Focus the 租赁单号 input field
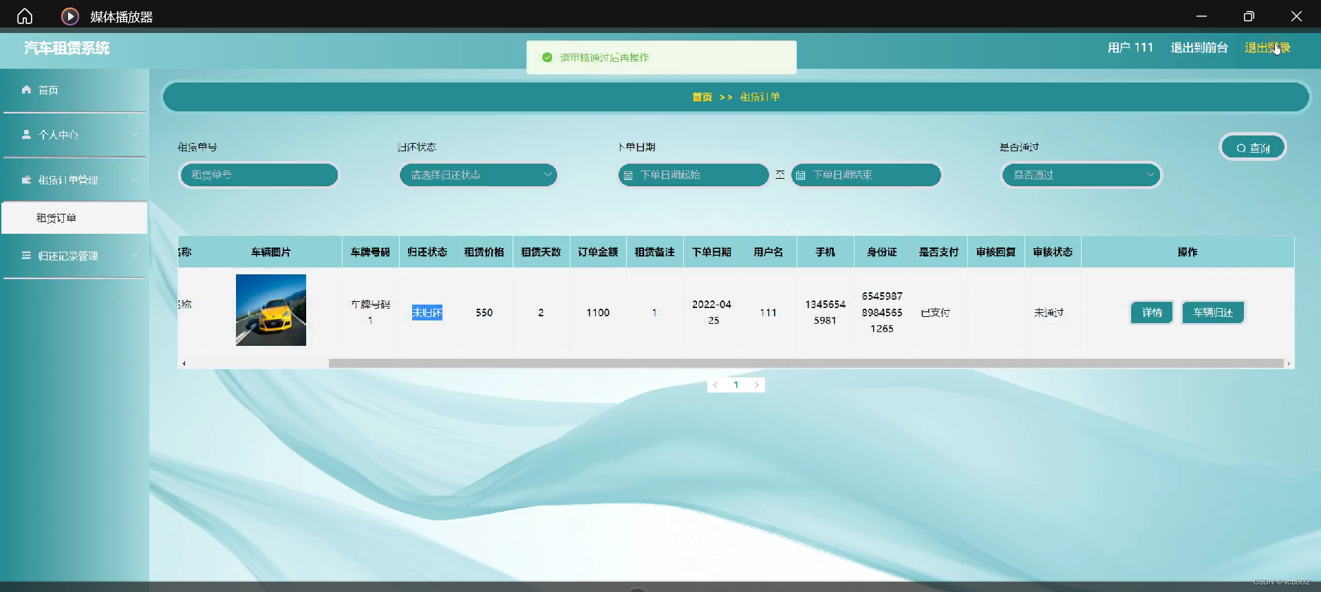This screenshot has width=1321, height=592. [259, 175]
